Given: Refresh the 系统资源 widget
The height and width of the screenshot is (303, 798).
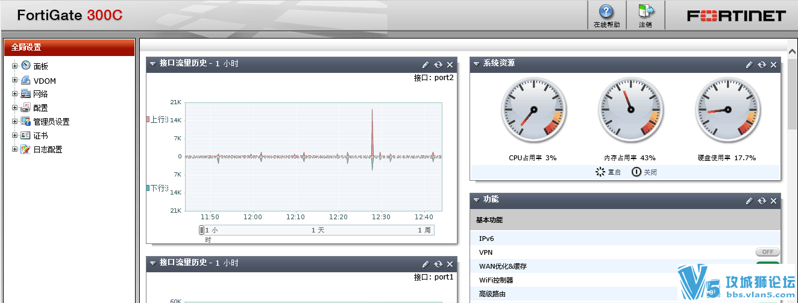Looking at the screenshot, I should pos(762,64).
